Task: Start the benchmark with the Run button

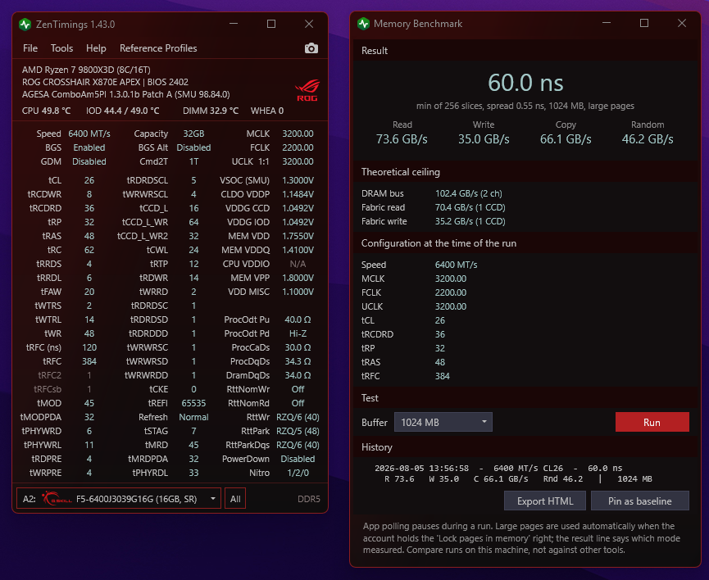Action: point(652,422)
